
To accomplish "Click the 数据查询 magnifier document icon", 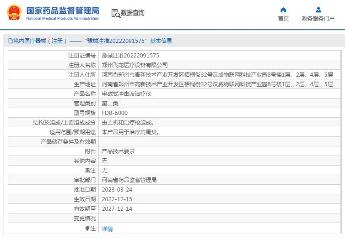I will point(115,13).
